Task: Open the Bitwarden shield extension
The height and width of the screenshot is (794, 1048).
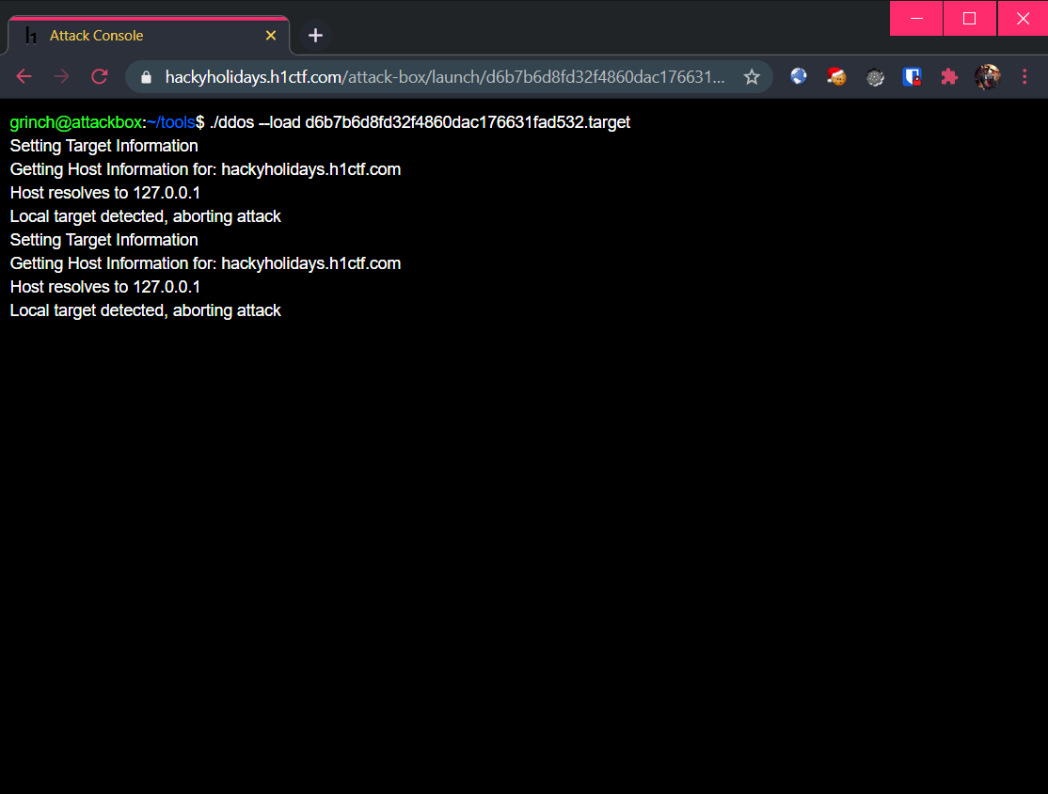Action: coord(912,77)
